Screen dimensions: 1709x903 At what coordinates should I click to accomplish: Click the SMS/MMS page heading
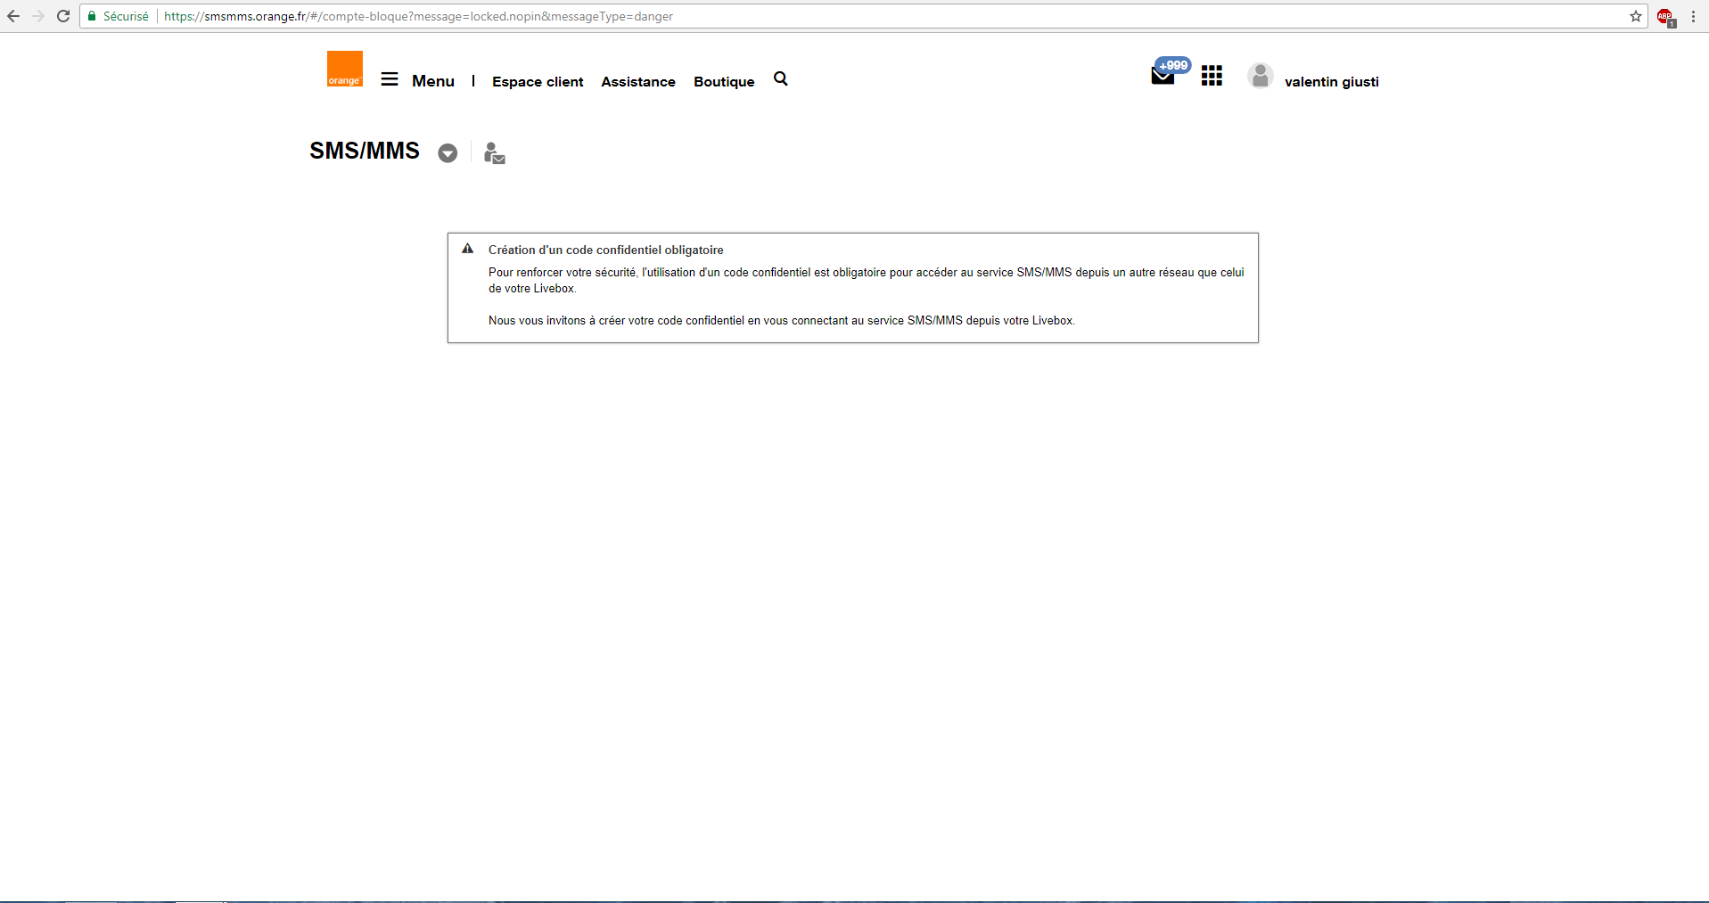365,151
